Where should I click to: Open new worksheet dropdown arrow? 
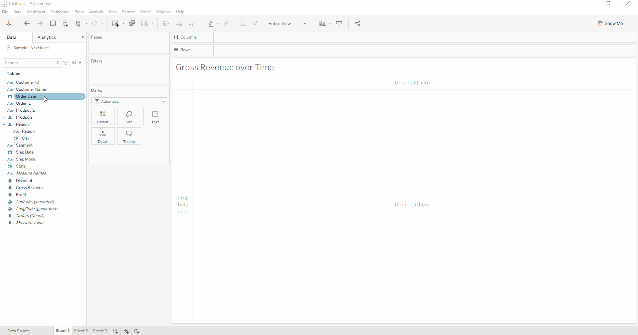coord(123,24)
